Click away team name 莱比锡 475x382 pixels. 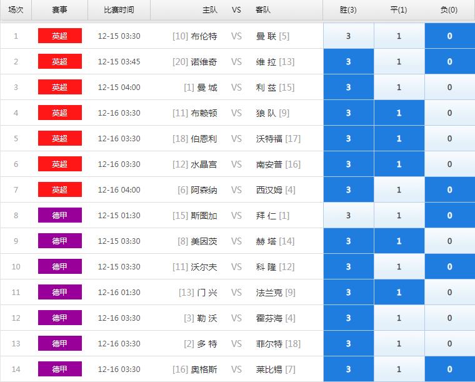269,369
